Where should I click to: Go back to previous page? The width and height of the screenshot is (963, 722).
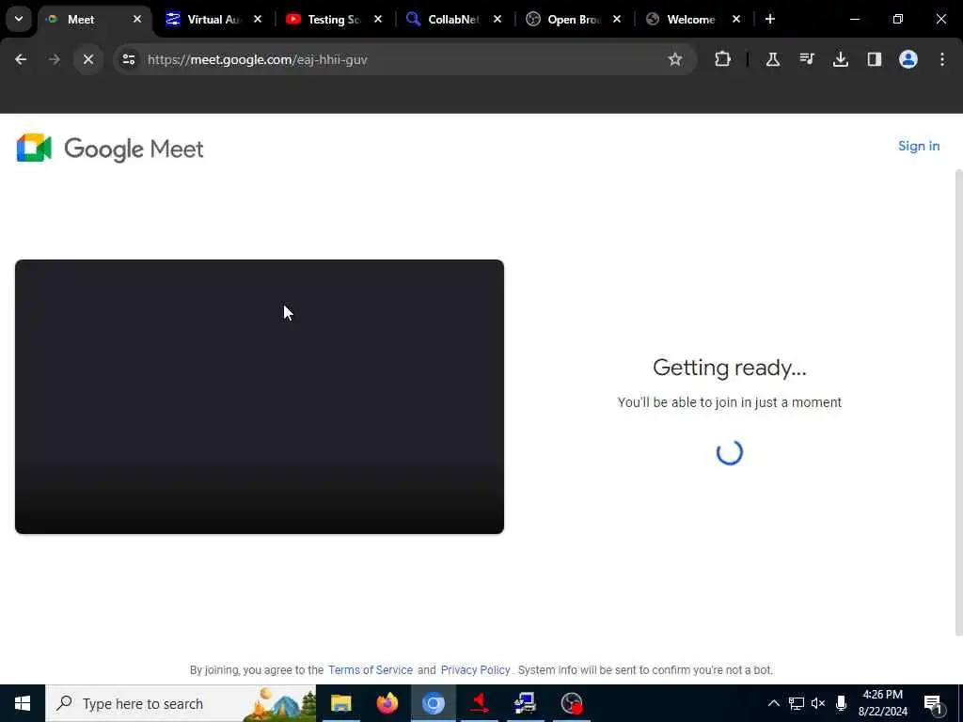click(21, 59)
